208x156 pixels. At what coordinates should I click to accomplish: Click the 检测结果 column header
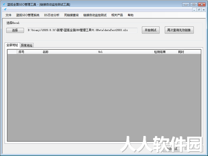(165, 52)
